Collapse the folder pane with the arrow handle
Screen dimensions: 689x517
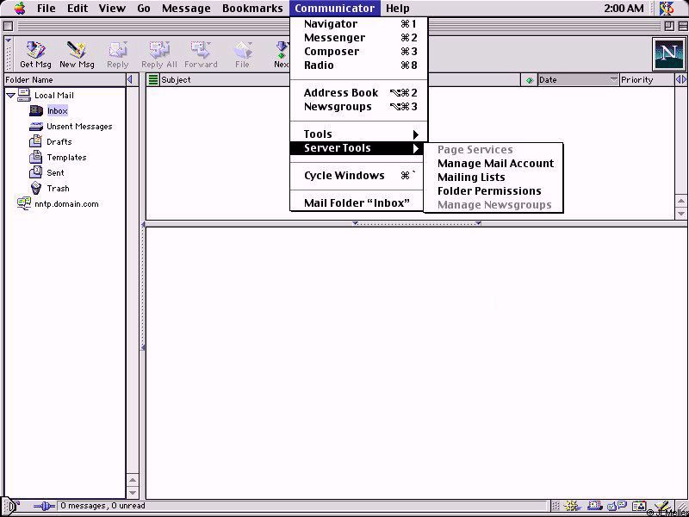tap(130, 80)
